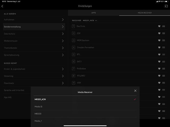Toggle favorite heart for Dresden Fernsehen
The image size is (170, 127).
[159, 47]
